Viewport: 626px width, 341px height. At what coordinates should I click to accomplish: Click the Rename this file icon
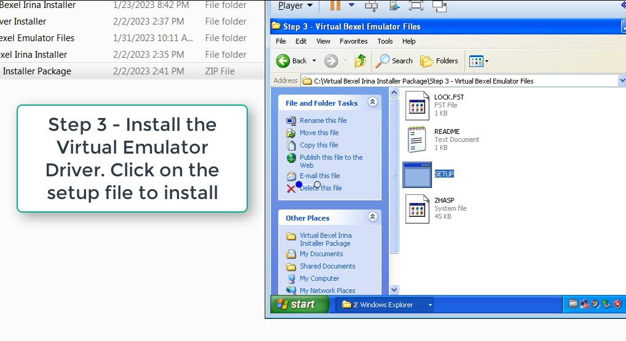[x=291, y=120]
